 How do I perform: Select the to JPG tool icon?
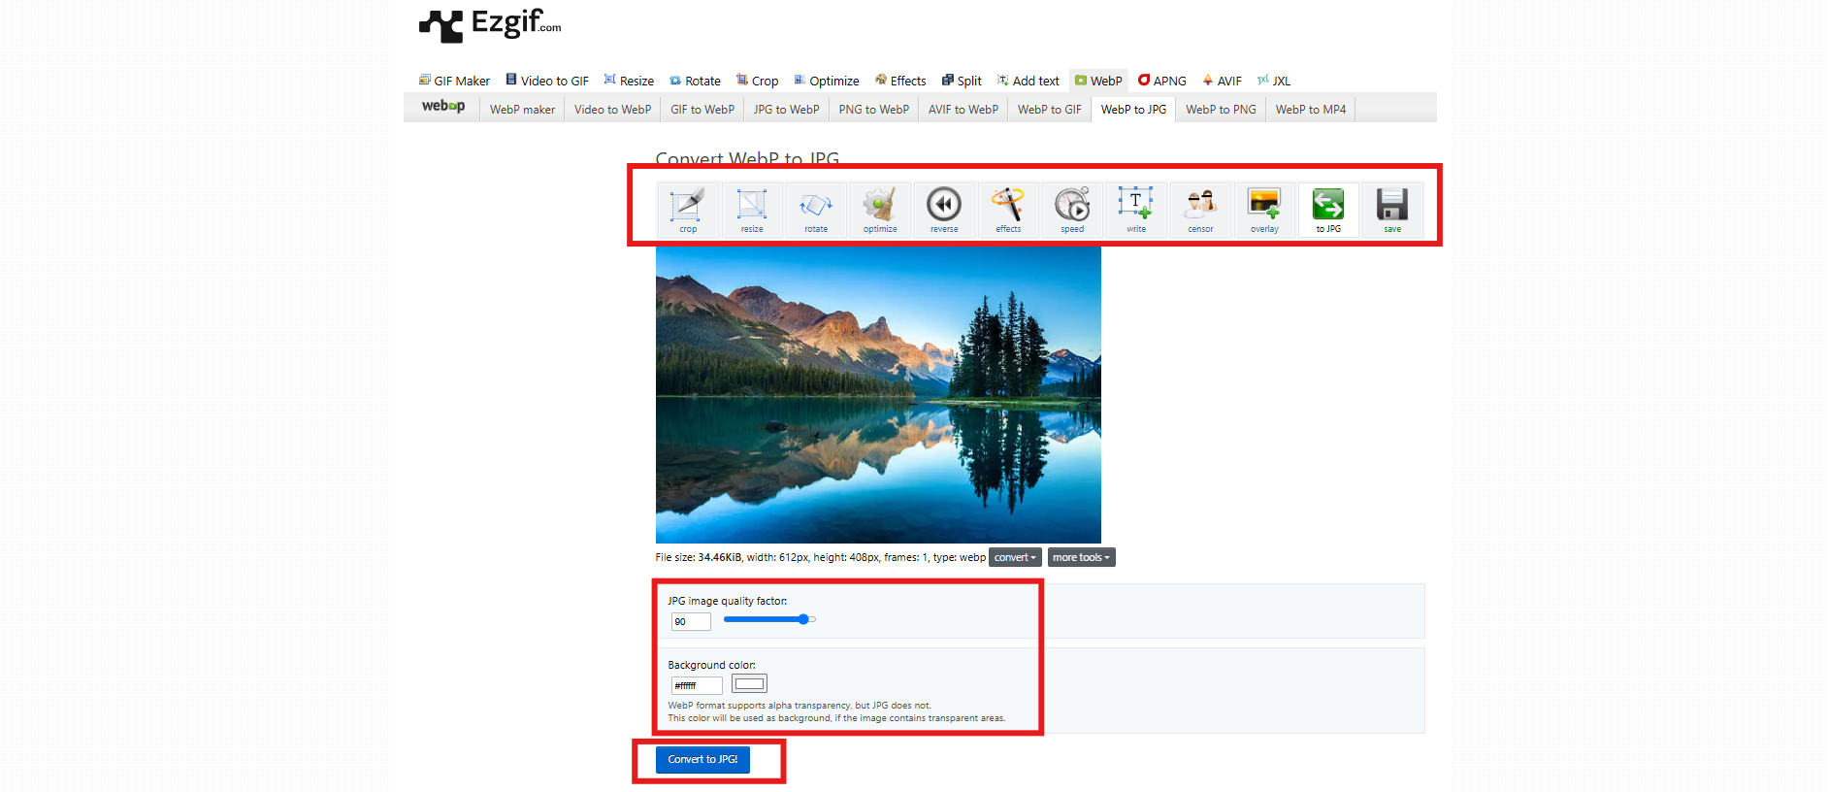click(x=1328, y=210)
